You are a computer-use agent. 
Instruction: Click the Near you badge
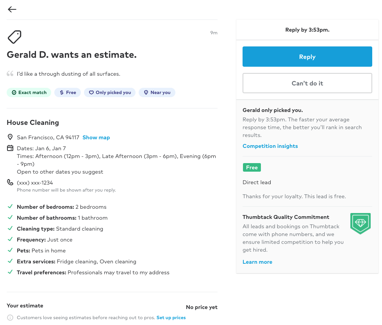157,92
